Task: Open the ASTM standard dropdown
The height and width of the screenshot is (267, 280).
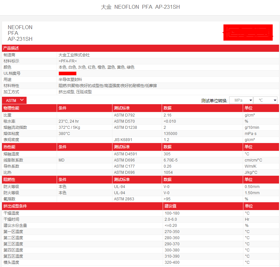Action: click(14, 100)
